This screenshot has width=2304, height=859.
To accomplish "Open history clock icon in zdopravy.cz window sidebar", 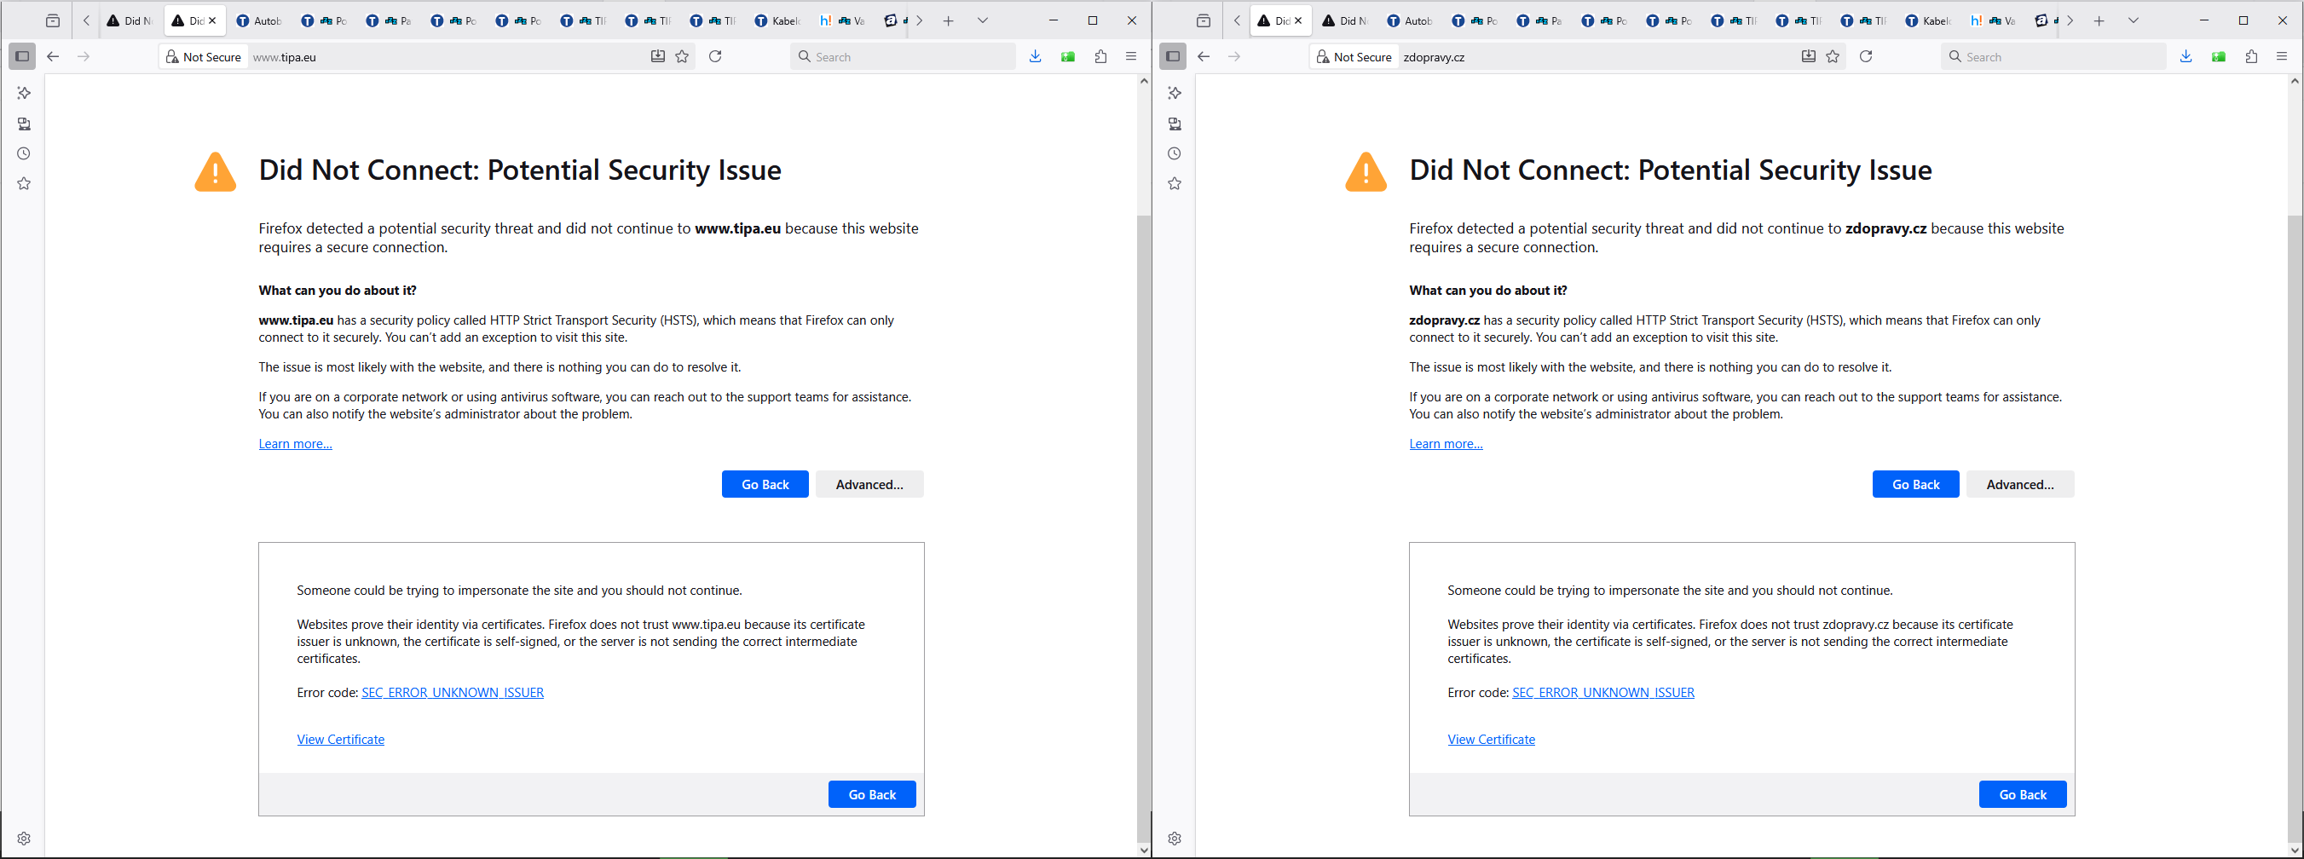I will (x=1175, y=153).
